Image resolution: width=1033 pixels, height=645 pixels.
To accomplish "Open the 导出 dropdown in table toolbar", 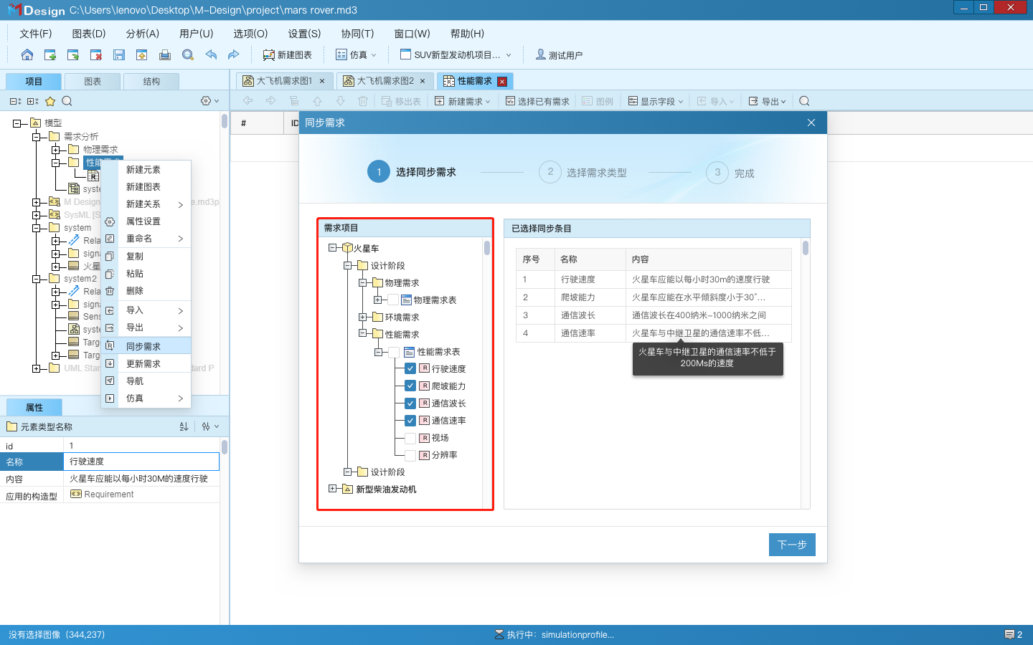I will pyautogui.click(x=767, y=101).
